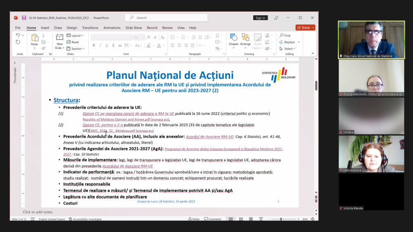Click the Undo arrow icon
Image resolution: width=413 pixels, height=232 pixels.
pos(18,35)
